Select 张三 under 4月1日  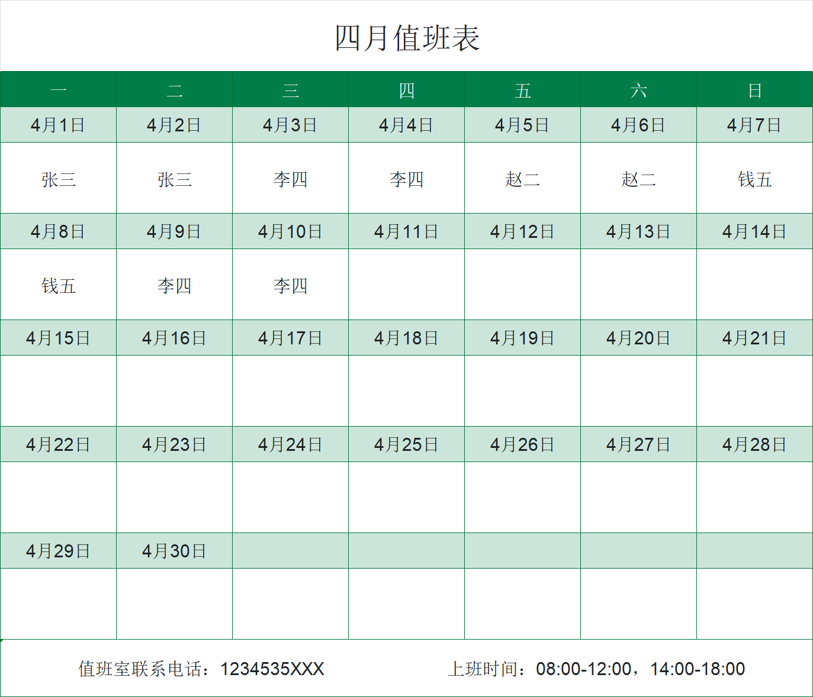pos(58,179)
